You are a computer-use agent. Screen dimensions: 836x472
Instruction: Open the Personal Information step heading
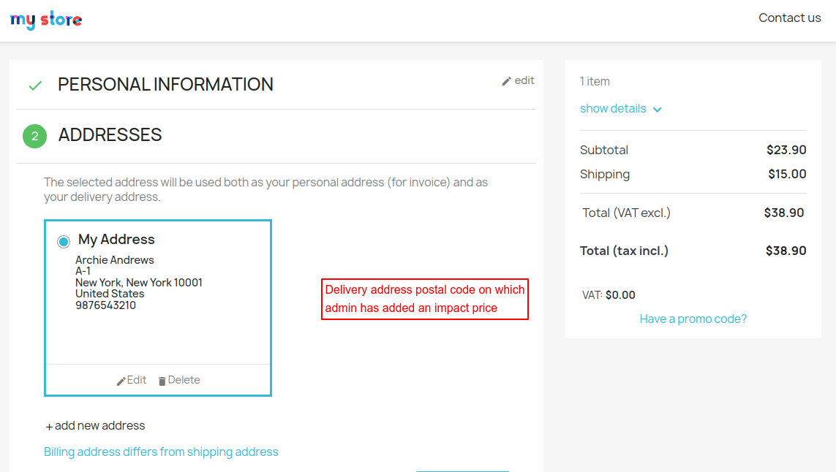pyautogui.click(x=165, y=85)
